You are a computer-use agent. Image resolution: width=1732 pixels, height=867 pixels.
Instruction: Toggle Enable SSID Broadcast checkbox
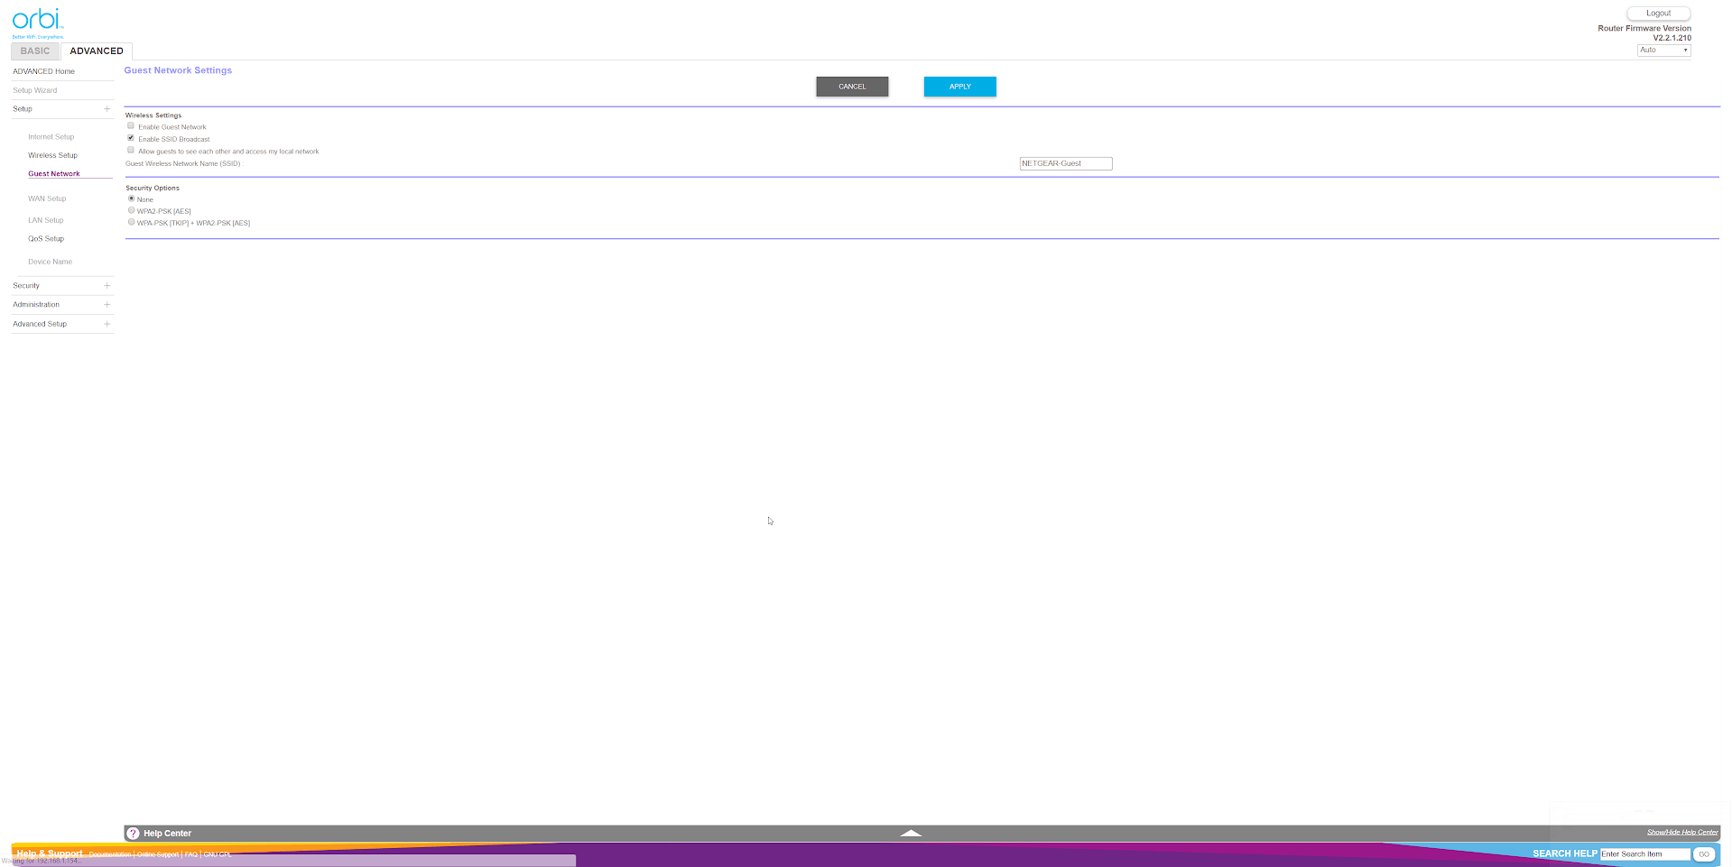click(131, 138)
